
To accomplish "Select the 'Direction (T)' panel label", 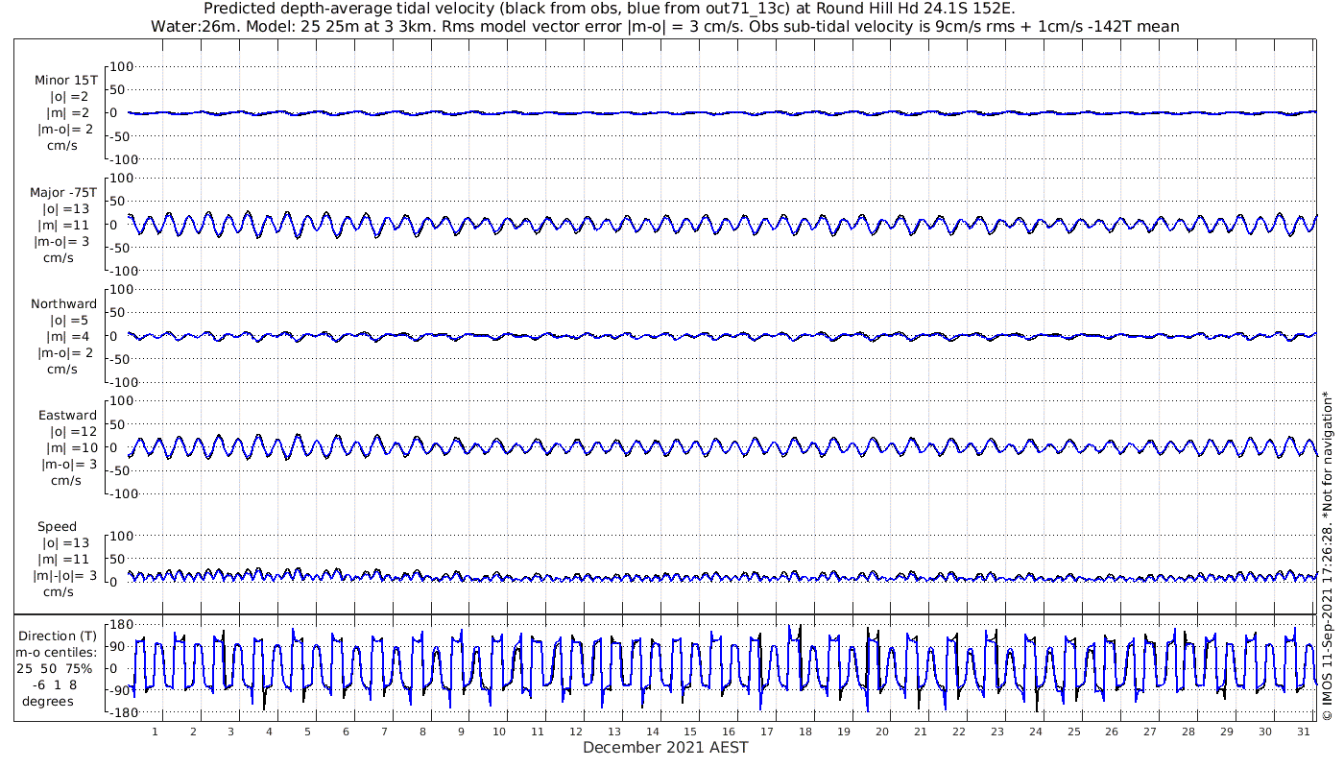I will click(58, 636).
